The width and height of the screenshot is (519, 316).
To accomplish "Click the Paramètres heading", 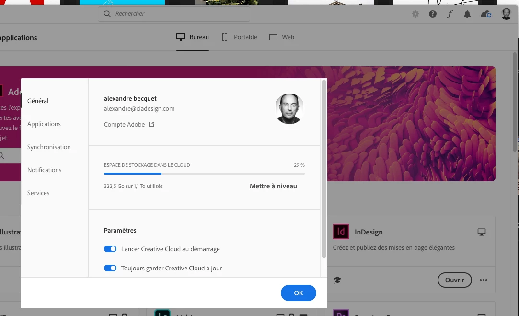I will coord(120,231).
